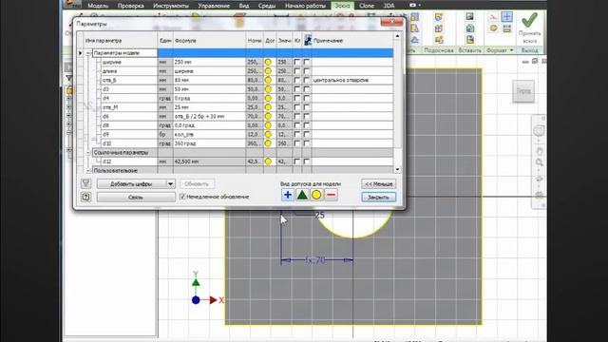
Task: Open the 'Инструменты' ribbon tab
Action: [171, 6]
